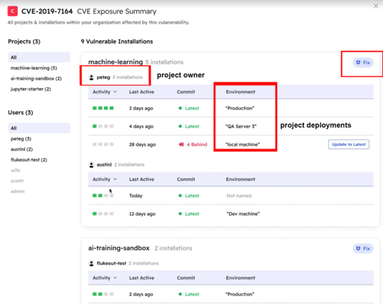Click the activity bars for the Production row under peteg
The width and height of the screenshot is (383, 305).
point(103,108)
